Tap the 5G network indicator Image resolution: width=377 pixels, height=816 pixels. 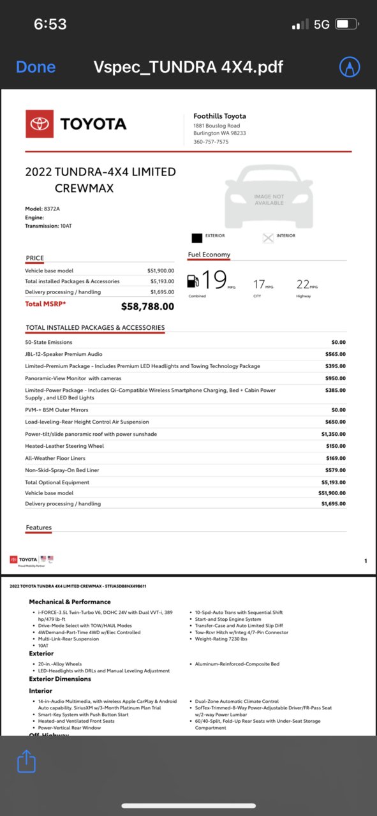[x=322, y=25]
